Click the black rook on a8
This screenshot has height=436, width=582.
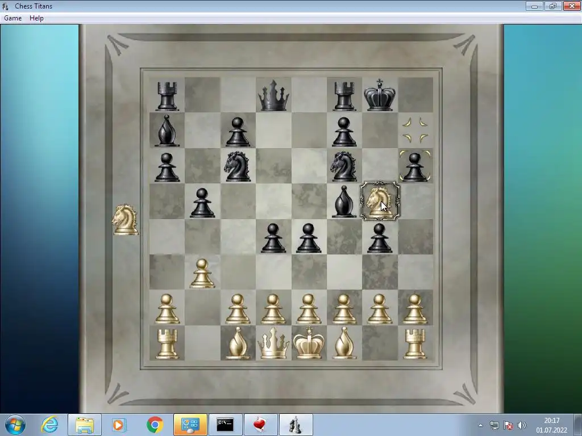click(x=167, y=97)
